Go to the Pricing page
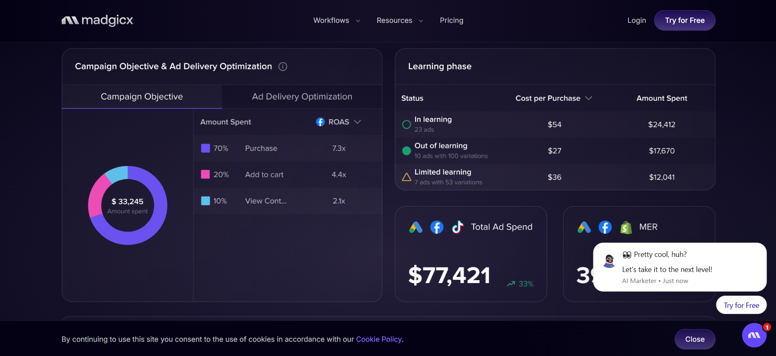The width and height of the screenshot is (776, 356). [x=452, y=20]
